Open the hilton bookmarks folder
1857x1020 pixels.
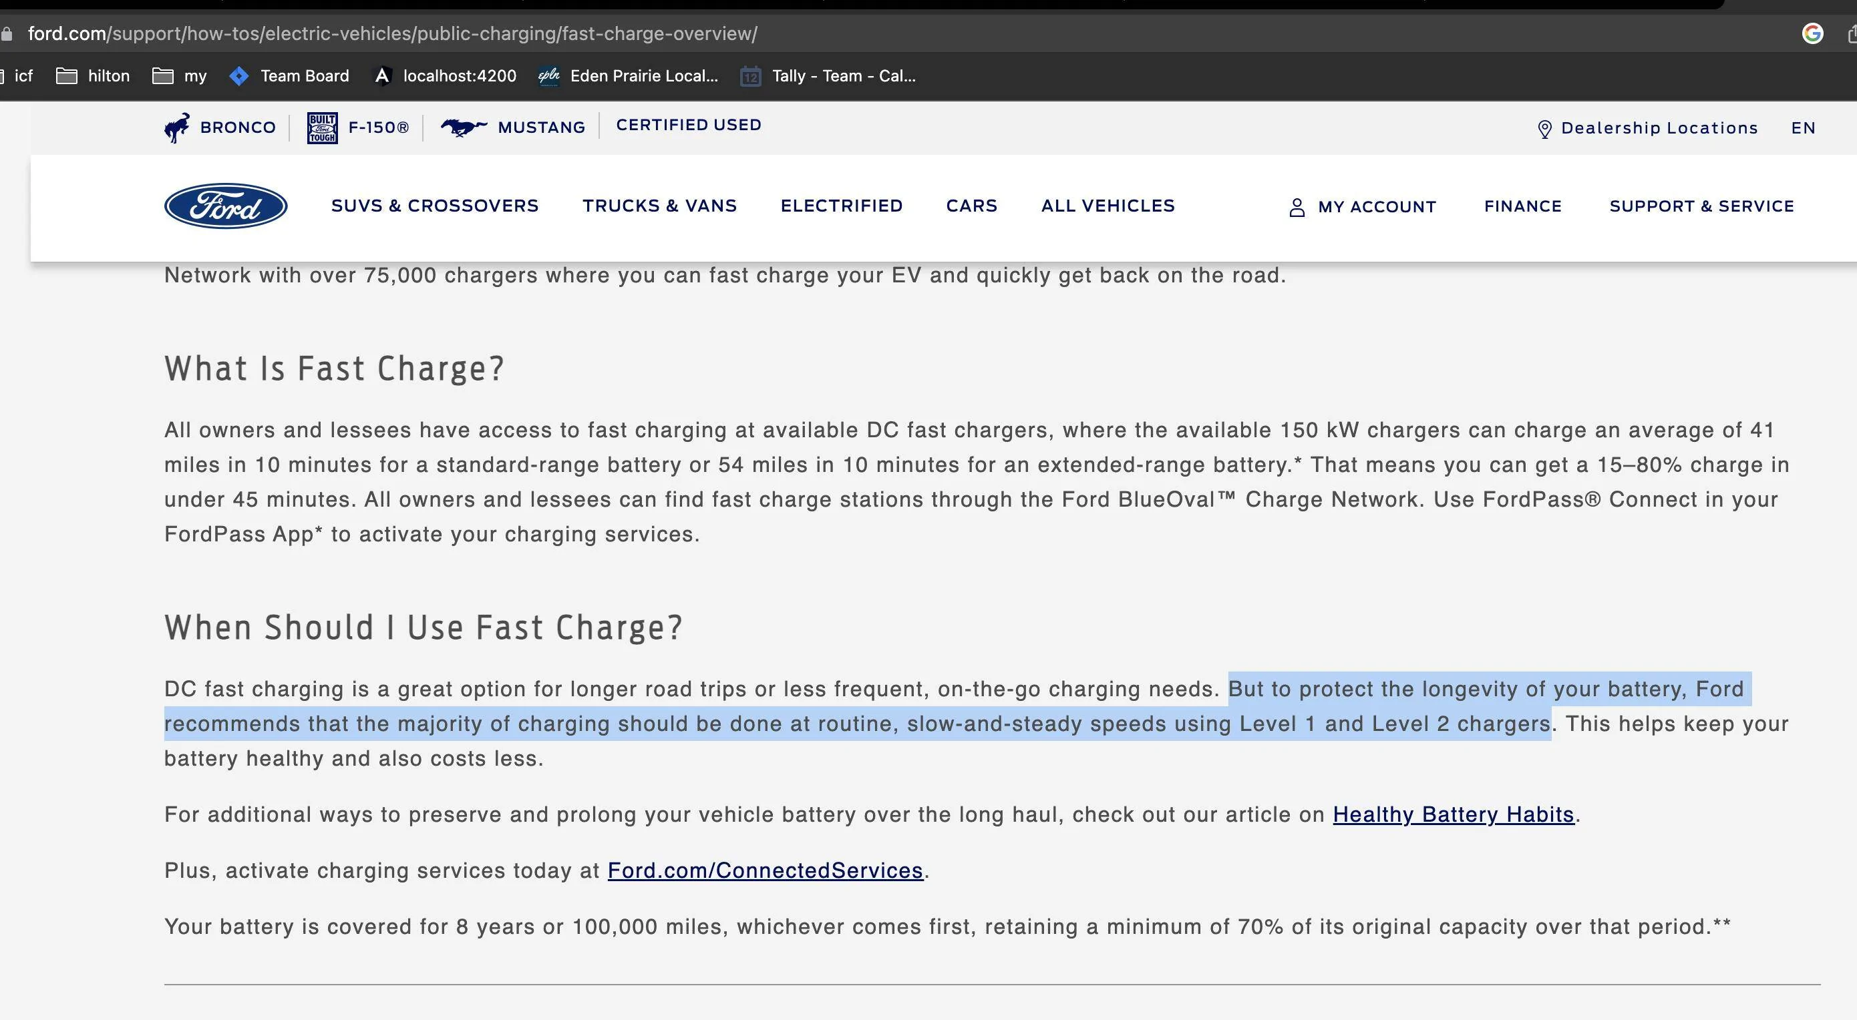(x=93, y=75)
